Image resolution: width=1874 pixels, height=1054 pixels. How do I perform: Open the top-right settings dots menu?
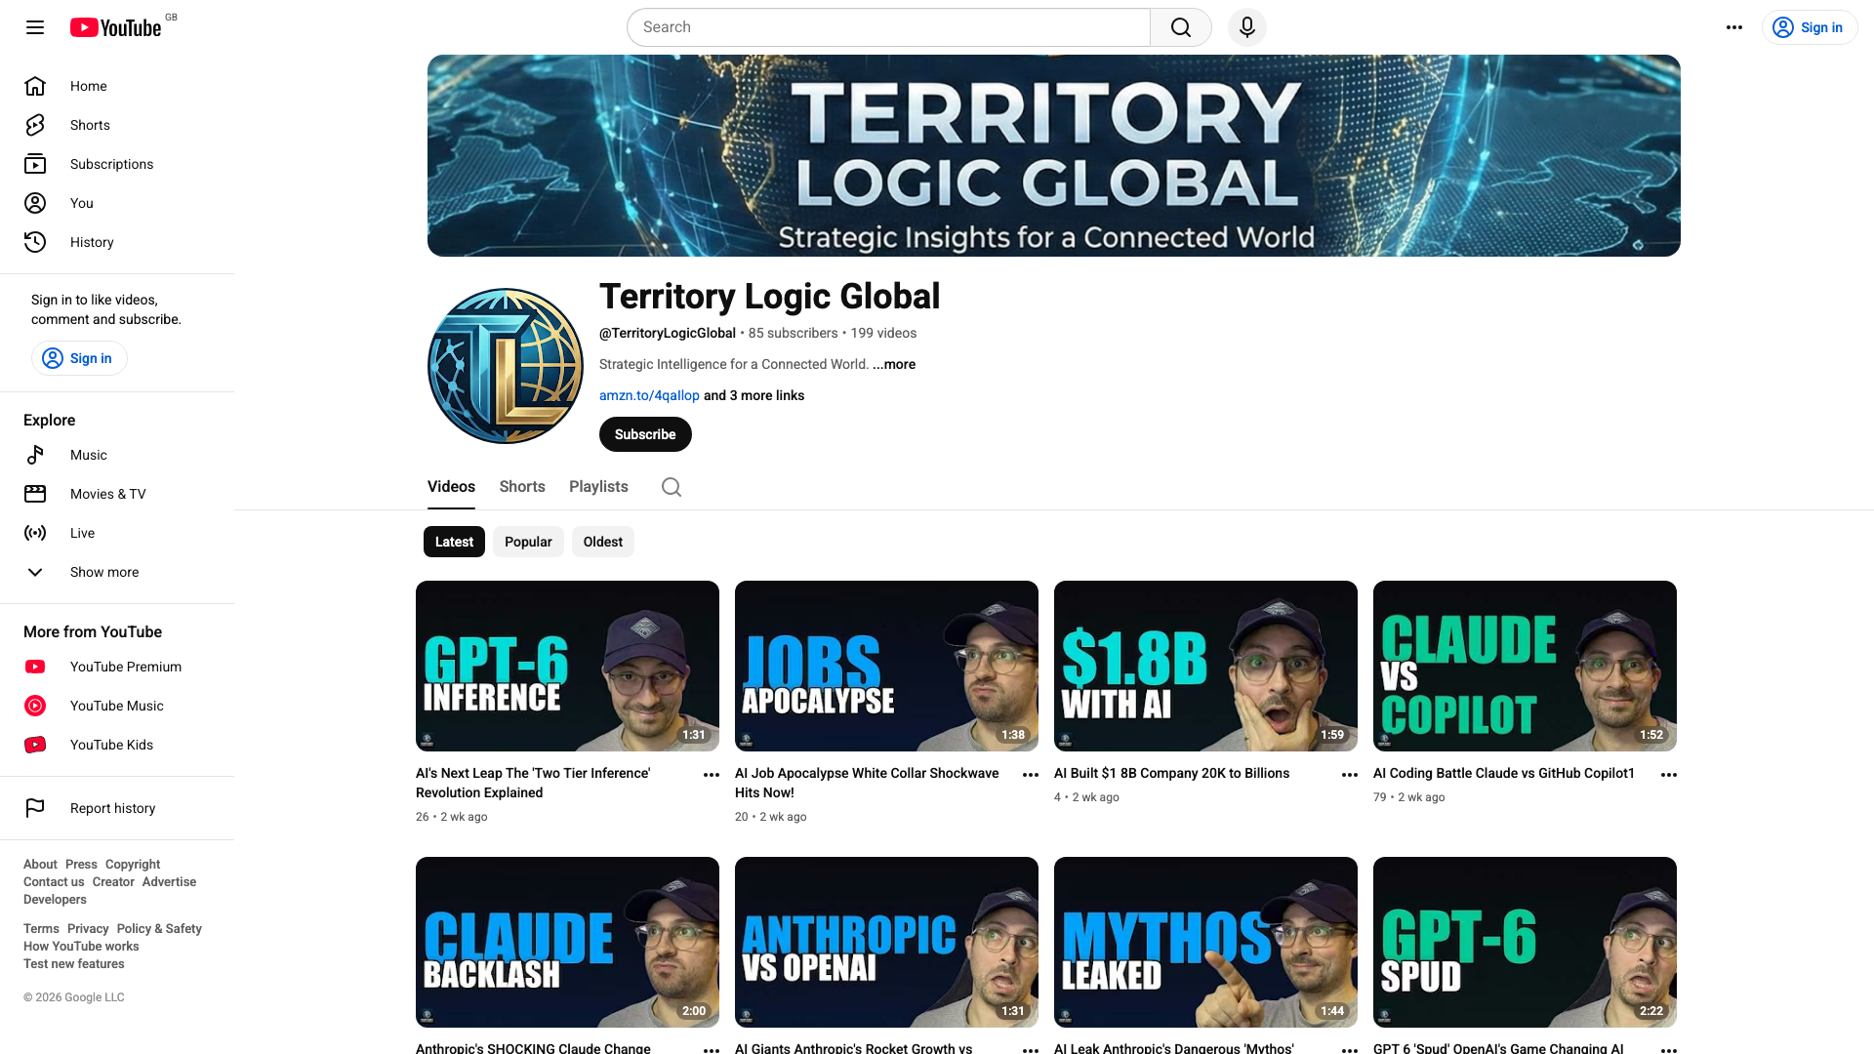(1734, 27)
